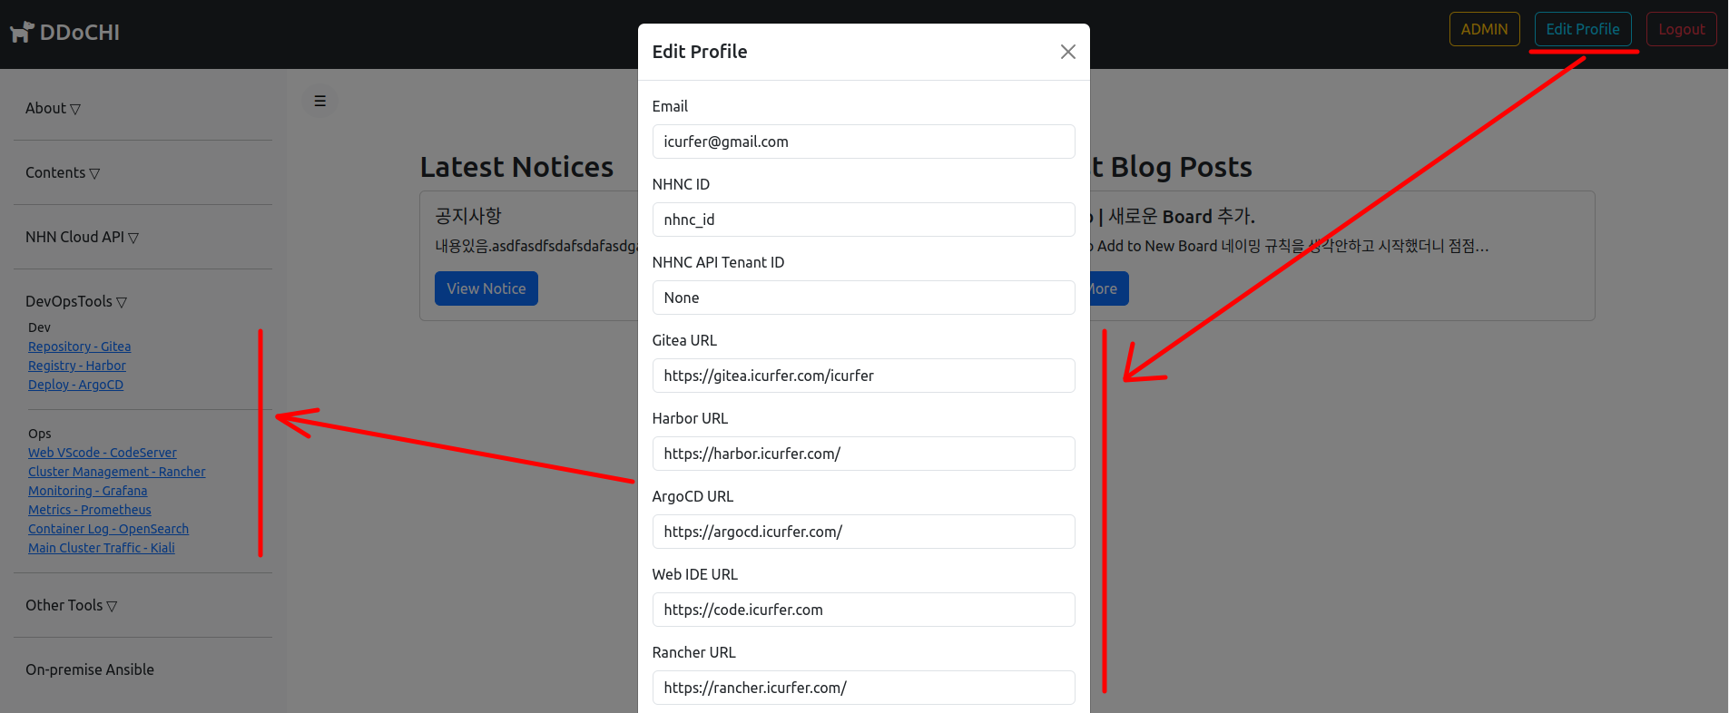Image resolution: width=1729 pixels, height=713 pixels.
Task: Expand the Other Tools section
Action: [71, 606]
